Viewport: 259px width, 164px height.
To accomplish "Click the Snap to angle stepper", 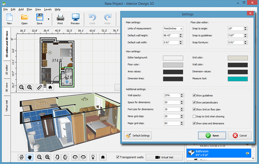I will pyautogui.click(x=245, y=29).
